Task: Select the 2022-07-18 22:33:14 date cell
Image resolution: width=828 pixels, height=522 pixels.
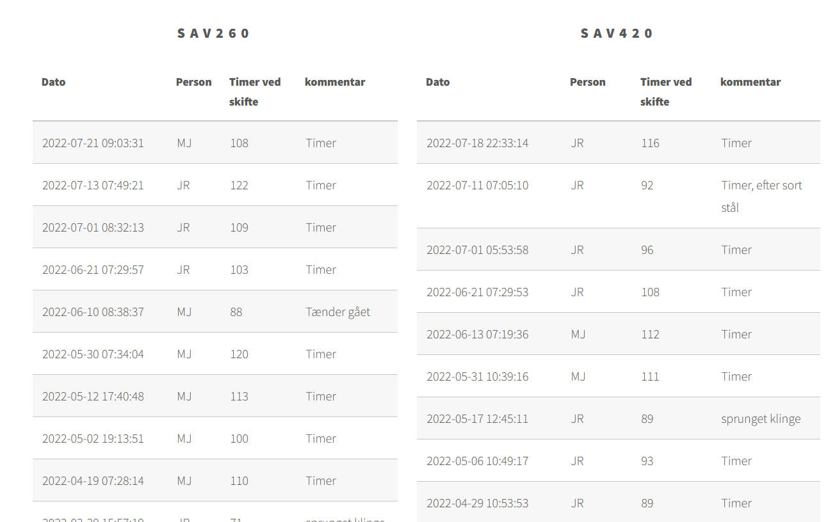Action: click(x=477, y=143)
